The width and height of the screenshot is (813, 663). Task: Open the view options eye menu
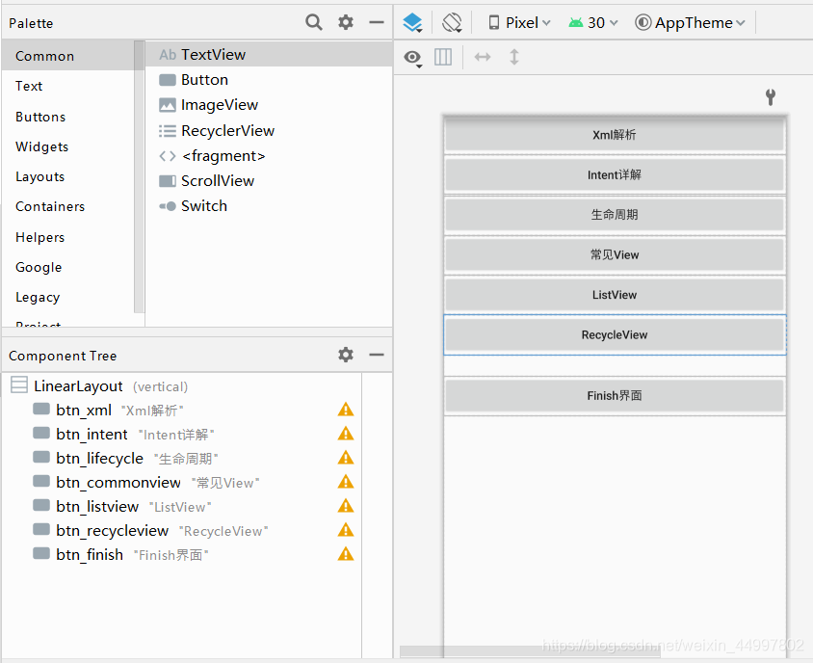tap(412, 58)
